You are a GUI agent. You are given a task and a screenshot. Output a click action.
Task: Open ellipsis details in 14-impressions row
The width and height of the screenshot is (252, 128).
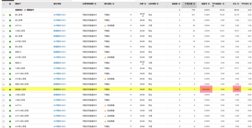(x=131, y=47)
